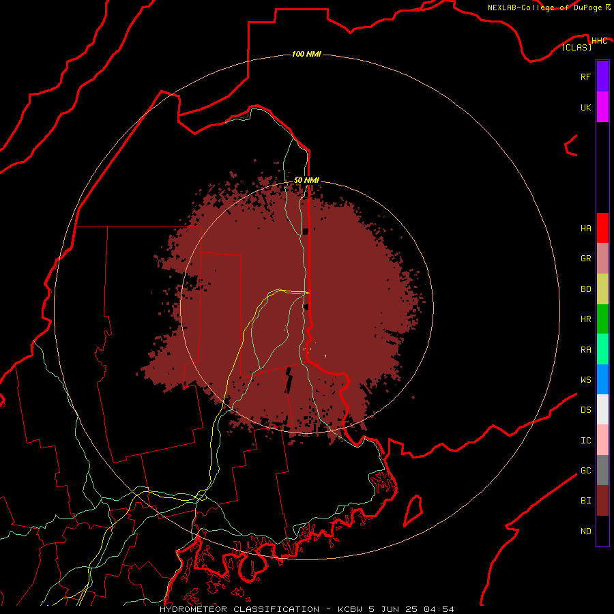614x614 pixels.
Task: Click the GR legend label
Action: pyautogui.click(x=585, y=259)
